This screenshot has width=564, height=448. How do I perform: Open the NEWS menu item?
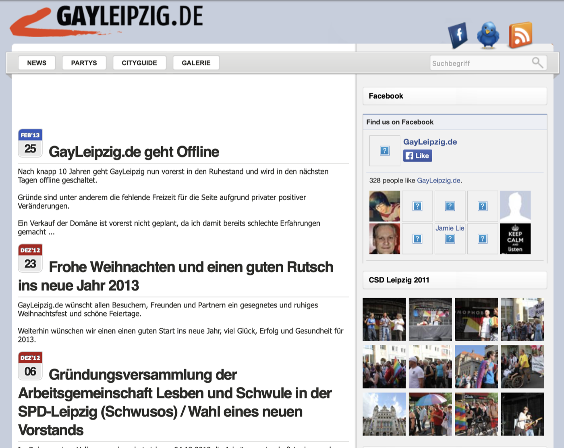37,63
